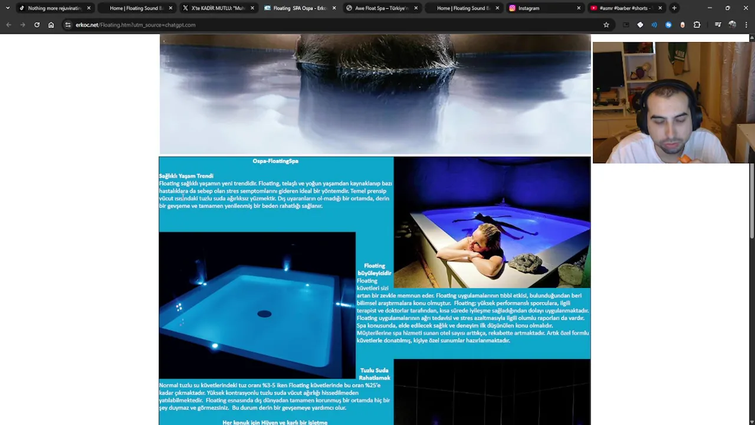Click the 'Sağlıklı Yaşam Trendi' heading

(186, 176)
